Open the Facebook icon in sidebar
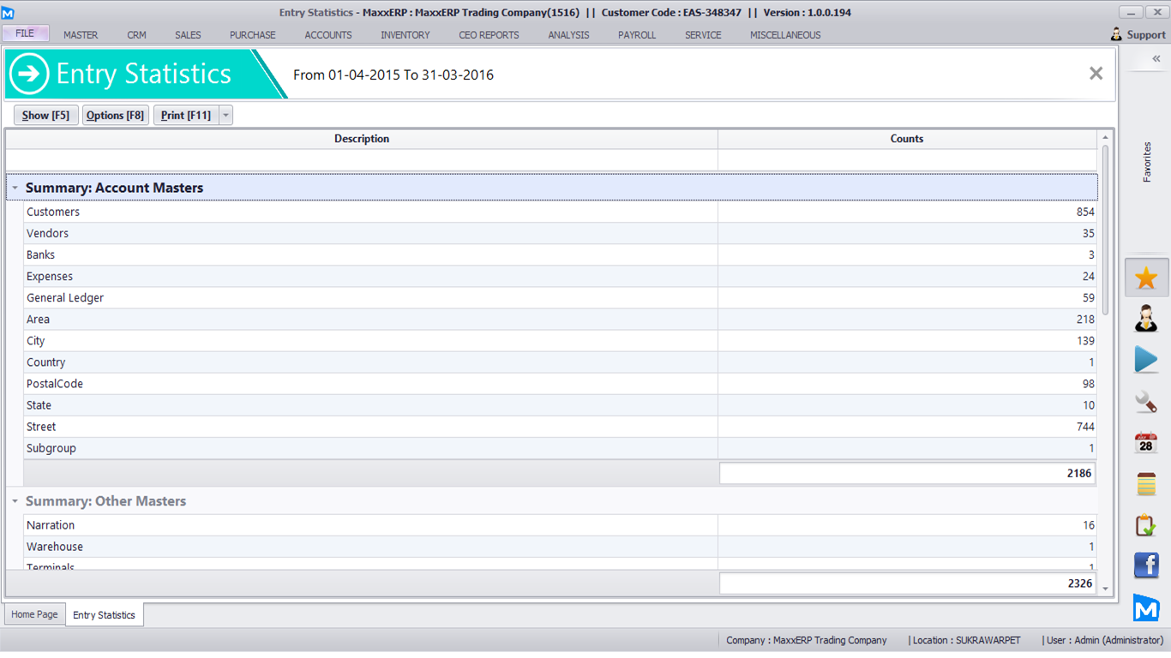 (1146, 565)
